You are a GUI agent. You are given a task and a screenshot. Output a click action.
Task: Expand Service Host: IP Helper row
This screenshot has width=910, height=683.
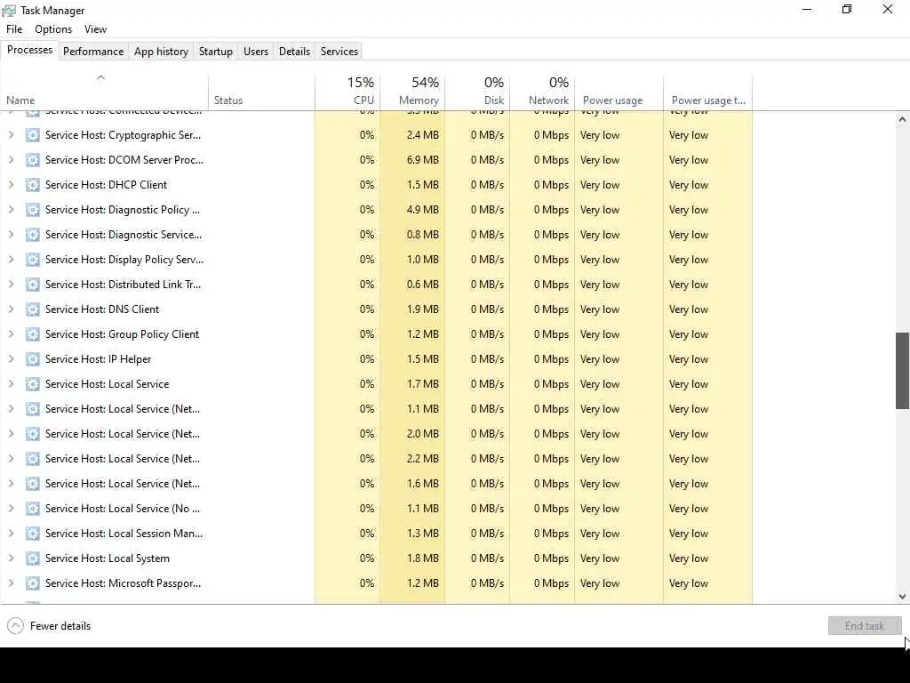point(11,359)
